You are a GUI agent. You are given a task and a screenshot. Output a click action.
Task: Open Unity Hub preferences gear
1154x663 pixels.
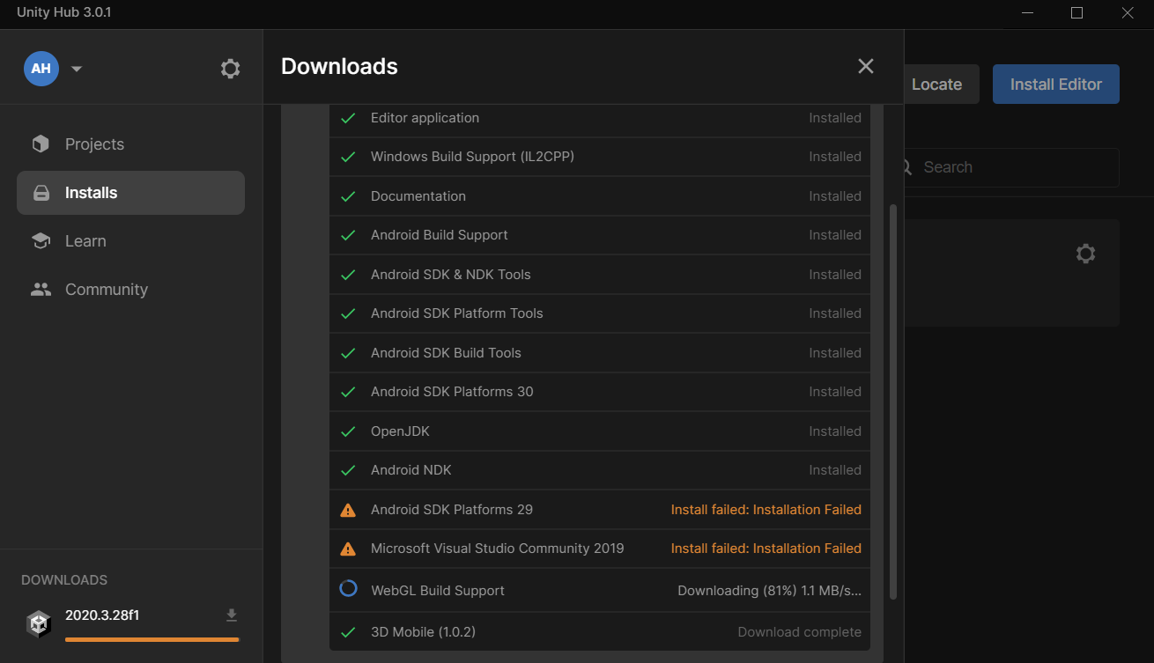[x=230, y=69]
